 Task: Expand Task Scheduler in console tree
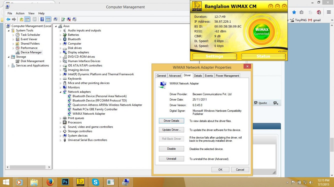click(14, 35)
